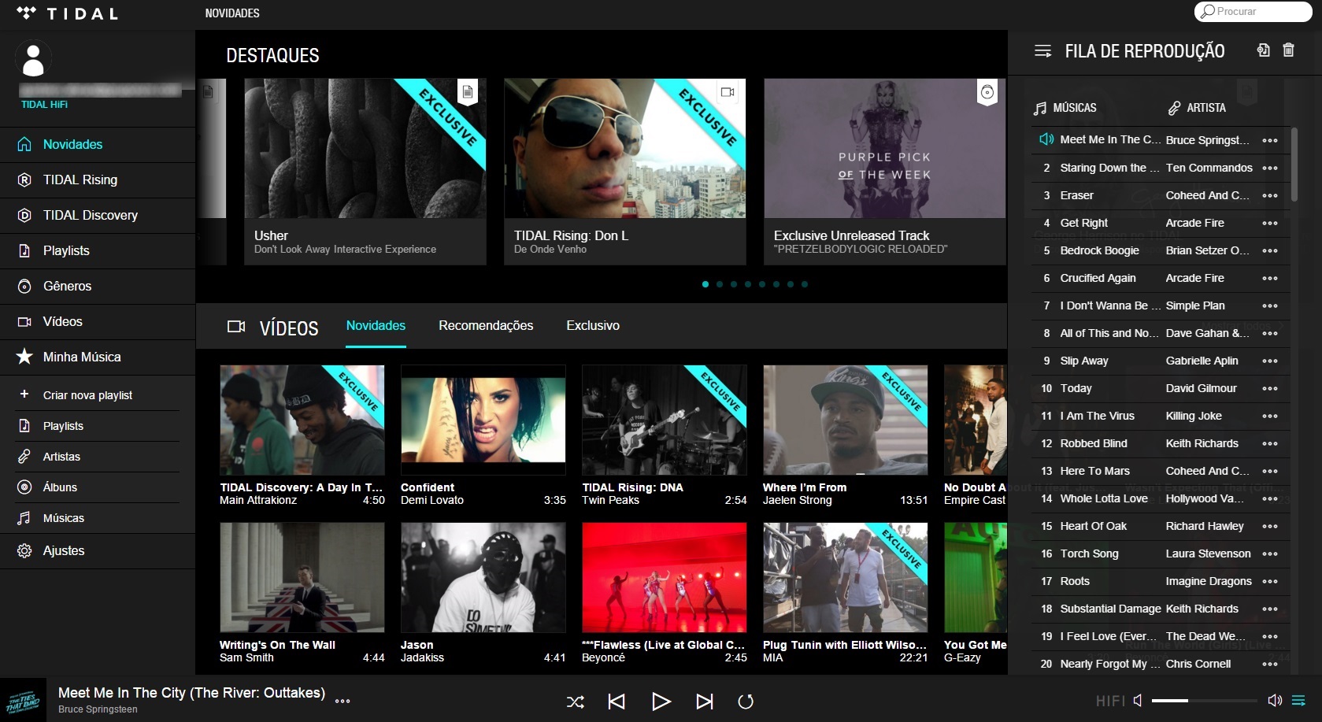Toggle shuffle playback

click(576, 702)
